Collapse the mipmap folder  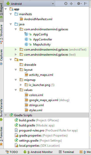pyautogui.click(x=16, y=80)
